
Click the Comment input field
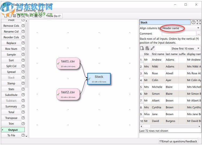click(179, 34)
